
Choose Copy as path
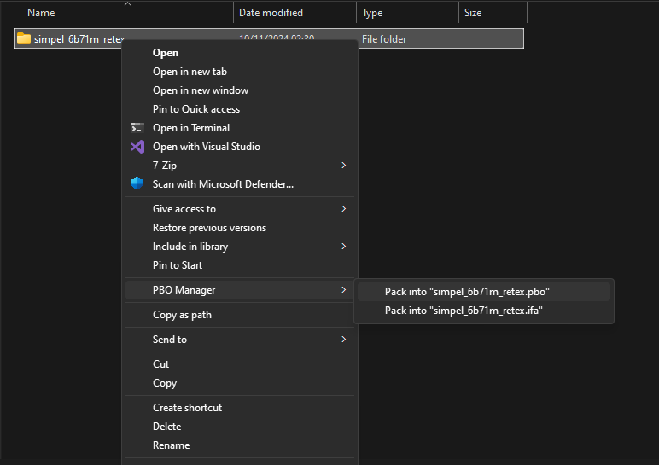tap(182, 315)
